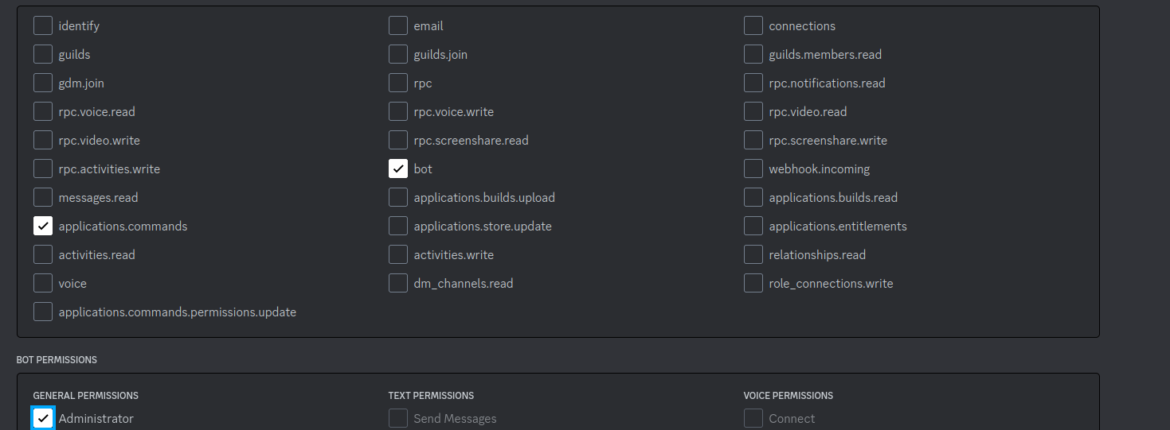
Task: Check the webhook.incoming scope
Action: (x=753, y=169)
